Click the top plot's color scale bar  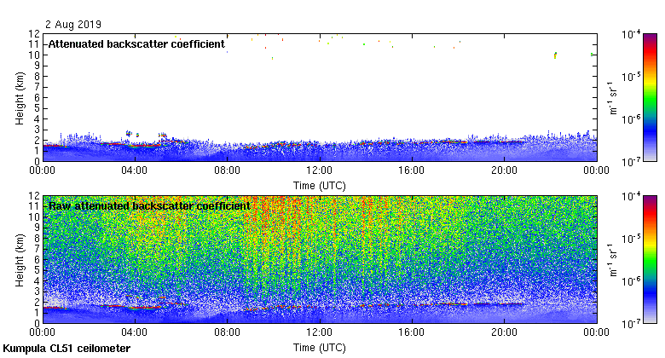pos(650,97)
